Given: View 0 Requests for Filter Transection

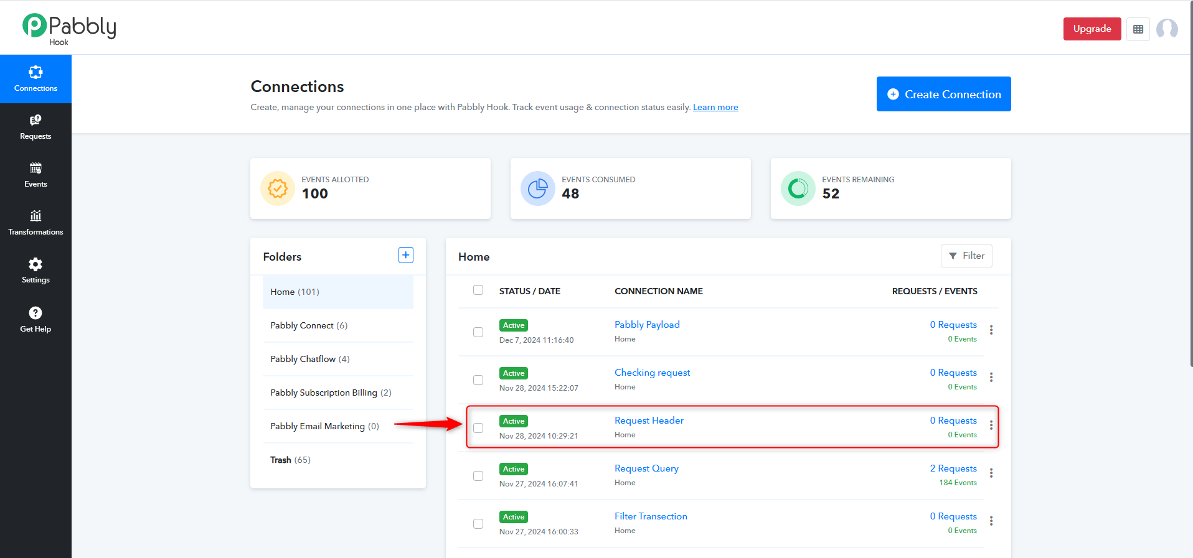Looking at the screenshot, I should pos(953,516).
